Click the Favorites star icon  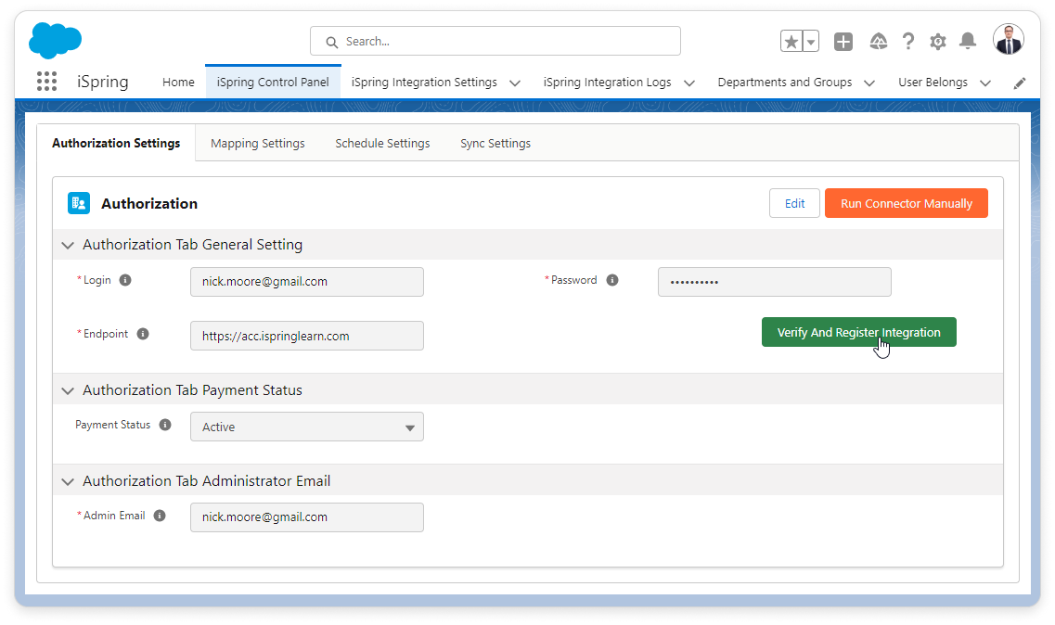point(791,42)
